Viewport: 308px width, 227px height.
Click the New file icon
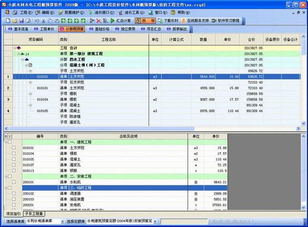pyautogui.click(x=8, y=20)
